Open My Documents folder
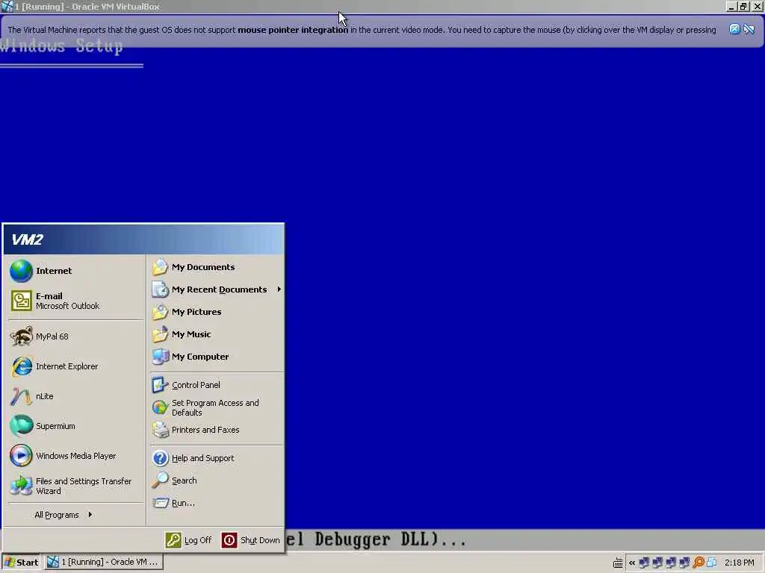765x573 pixels. (216, 267)
